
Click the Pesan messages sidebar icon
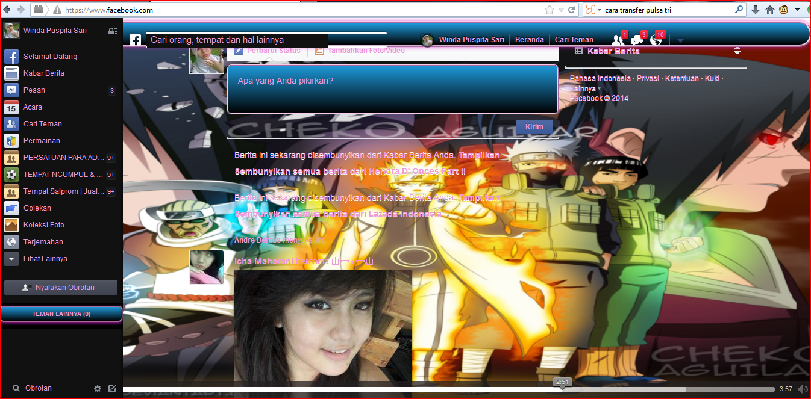coord(11,90)
